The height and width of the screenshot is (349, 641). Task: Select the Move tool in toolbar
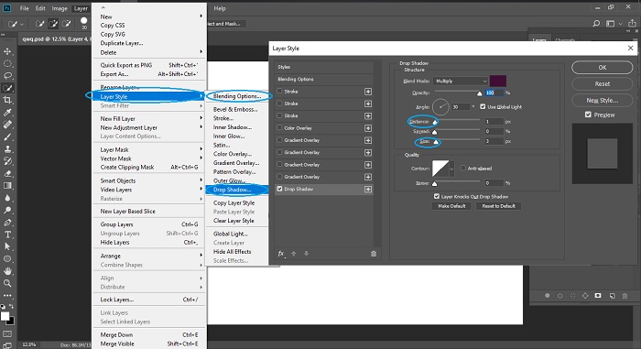[x=7, y=51]
